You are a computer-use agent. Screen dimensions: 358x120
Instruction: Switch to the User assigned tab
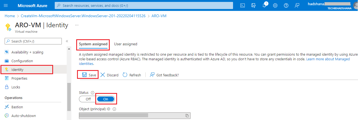pos(126,44)
